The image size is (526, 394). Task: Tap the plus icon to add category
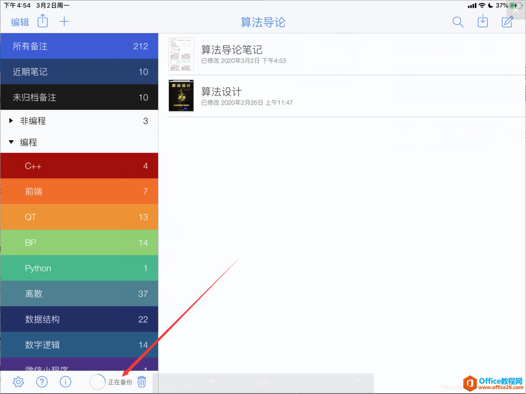click(x=64, y=21)
